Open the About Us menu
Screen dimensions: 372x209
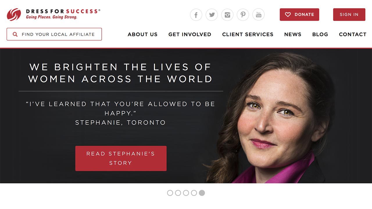pos(143,34)
